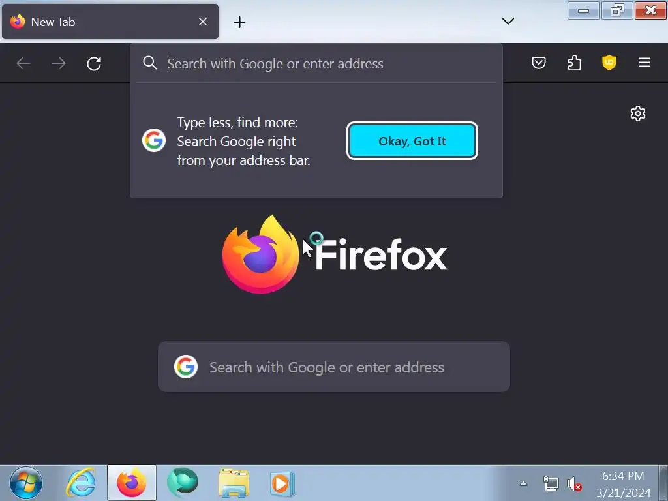This screenshot has width=668, height=501.
Task: Open the Save to Pocket icon
Action: pyautogui.click(x=539, y=63)
